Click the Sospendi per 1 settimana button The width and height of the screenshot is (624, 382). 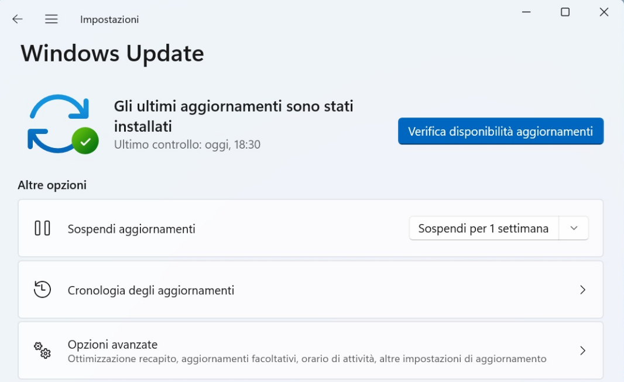[x=484, y=229]
